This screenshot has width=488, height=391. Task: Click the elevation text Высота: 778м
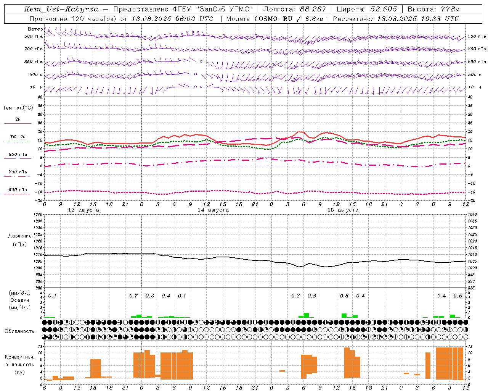pyautogui.click(x=433, y=9)
